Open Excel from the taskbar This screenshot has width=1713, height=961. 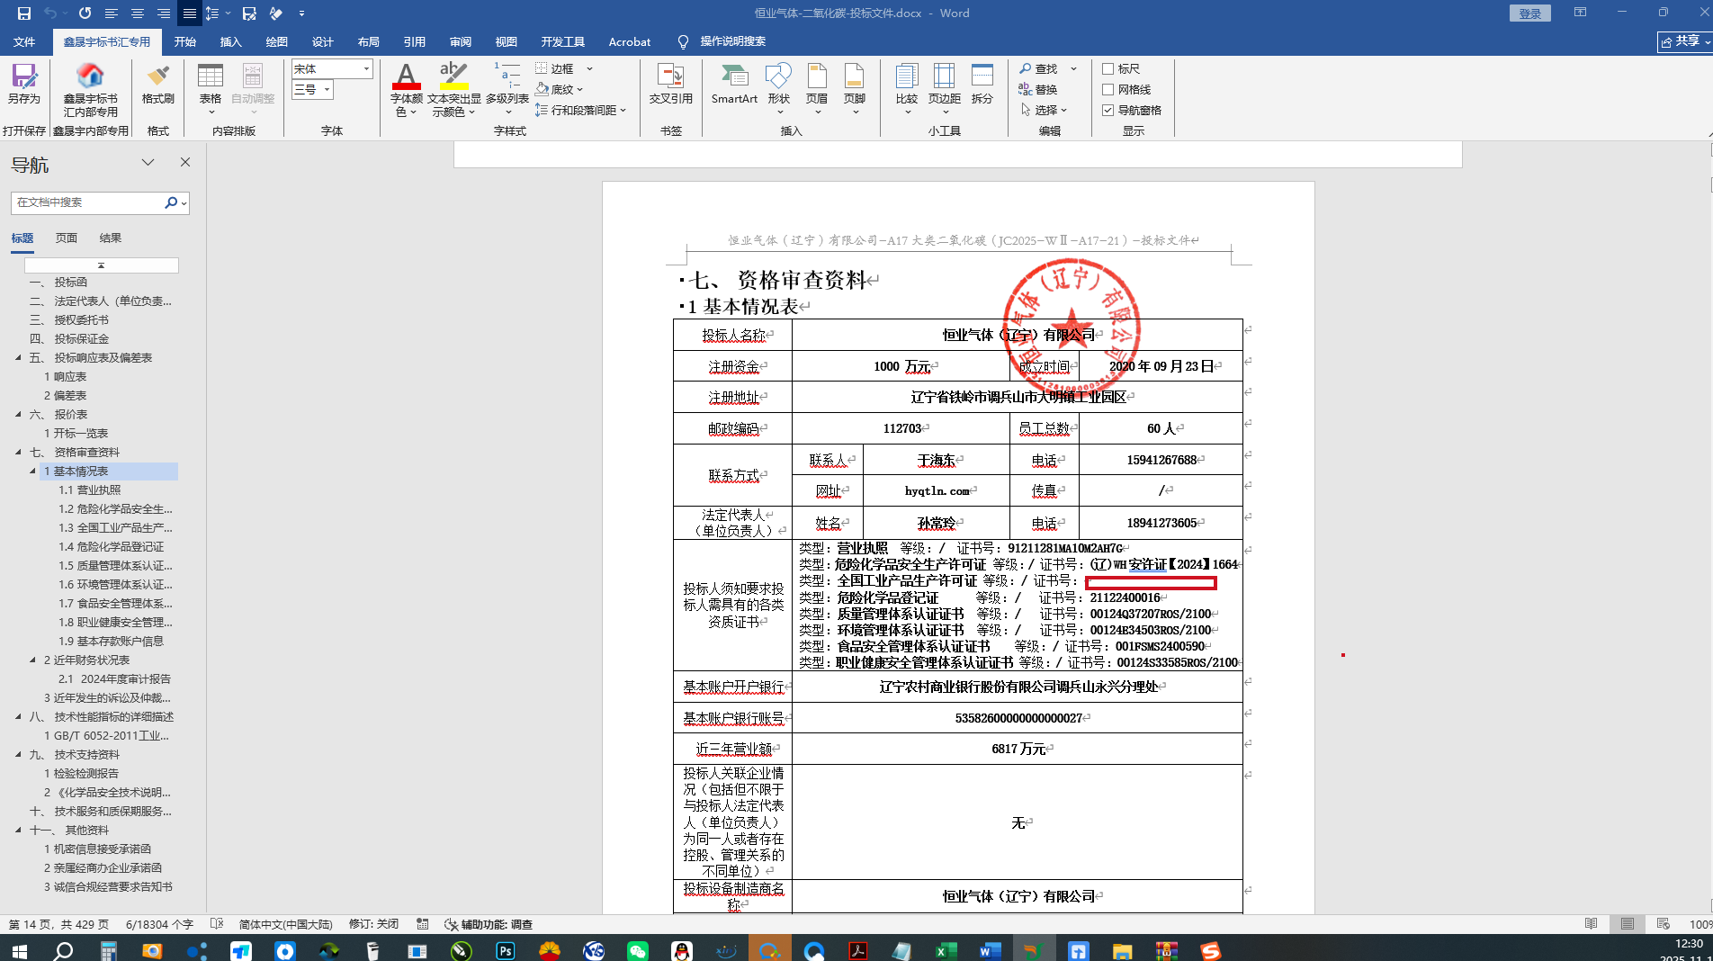pyautogui.click(x=946, y=950)
